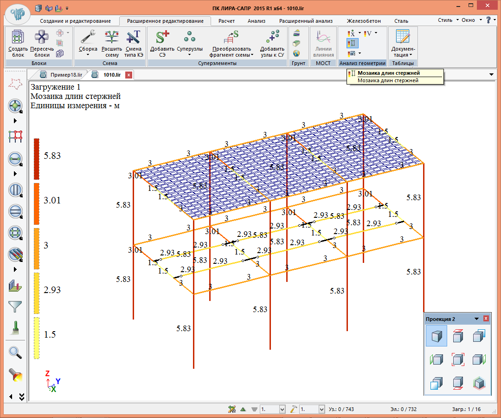Click the funnel filter icon in left toolbar
501x418 pixels.
point(15,306)
